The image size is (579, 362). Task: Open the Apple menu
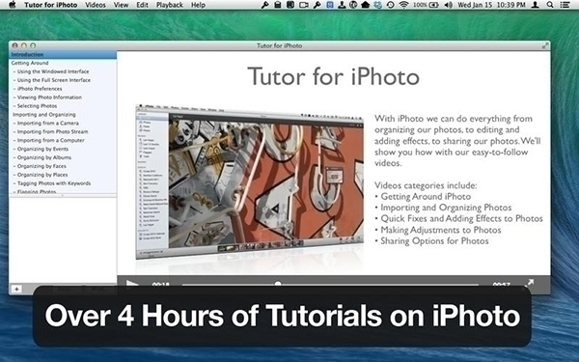pyautogui.click(x=13, y=5)
